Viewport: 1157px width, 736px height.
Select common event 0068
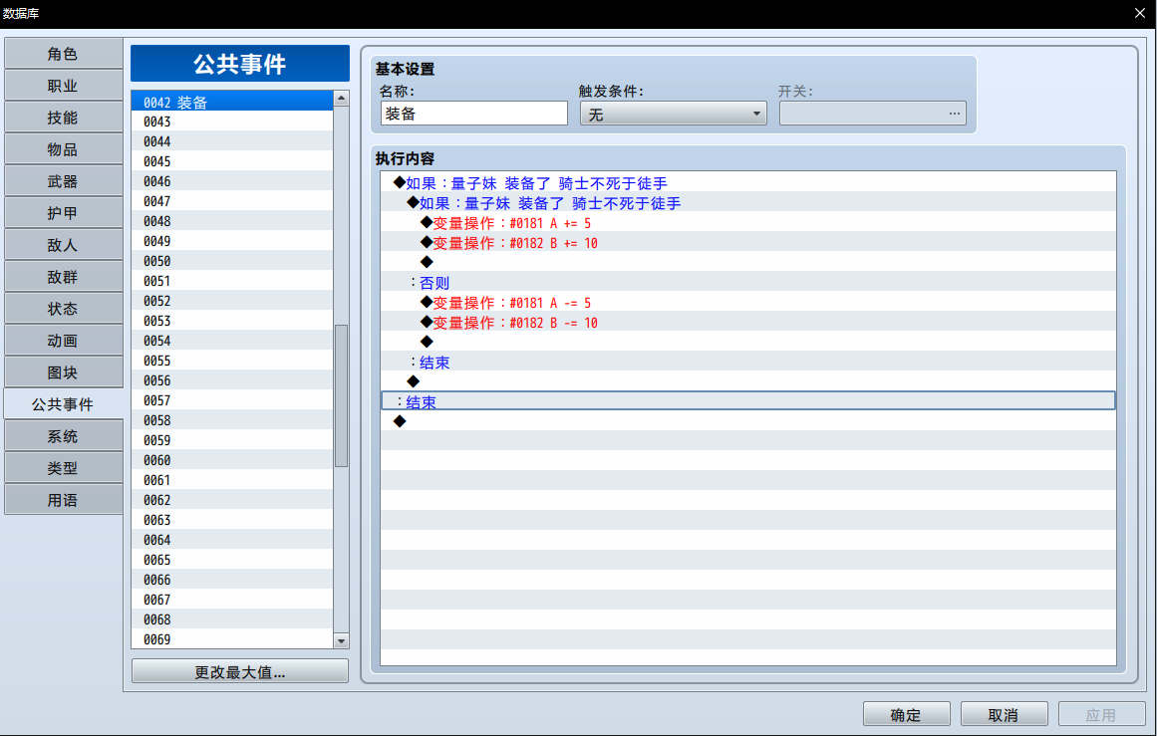coord(231,619)
